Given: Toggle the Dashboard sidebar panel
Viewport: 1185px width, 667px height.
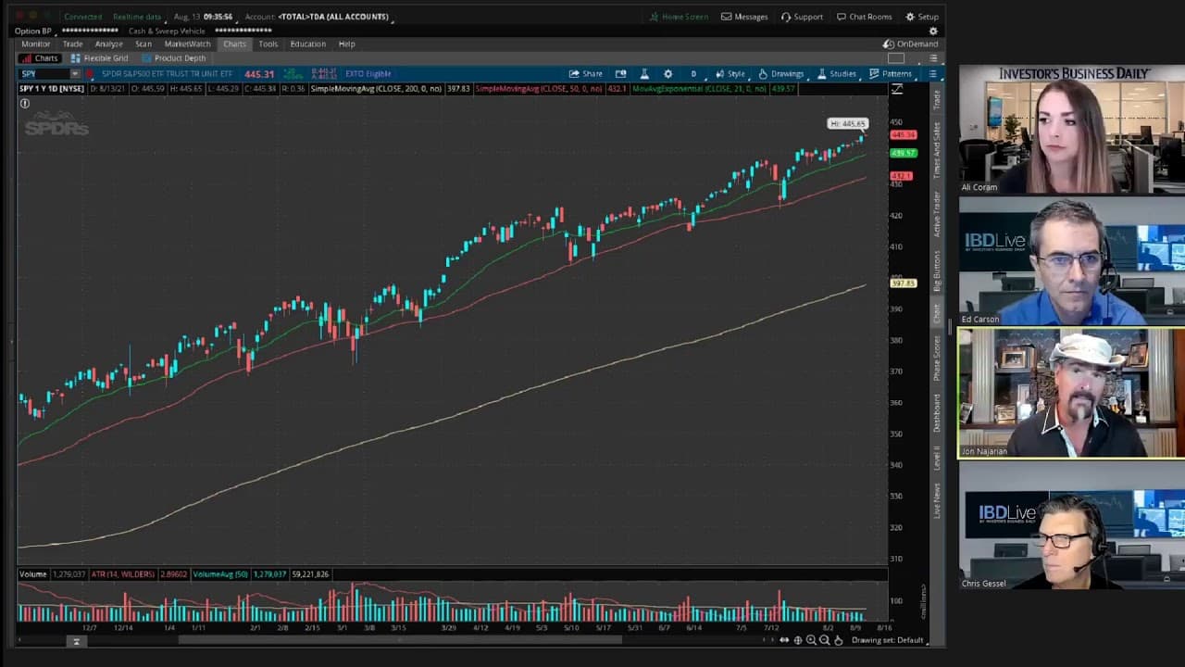Looking at the screenshot, I should point(937,412).
